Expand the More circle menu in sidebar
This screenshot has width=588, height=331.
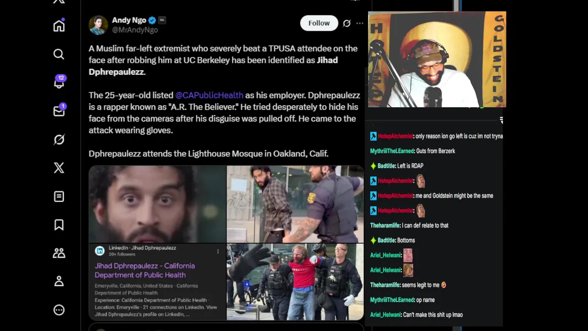click(59, 310)
